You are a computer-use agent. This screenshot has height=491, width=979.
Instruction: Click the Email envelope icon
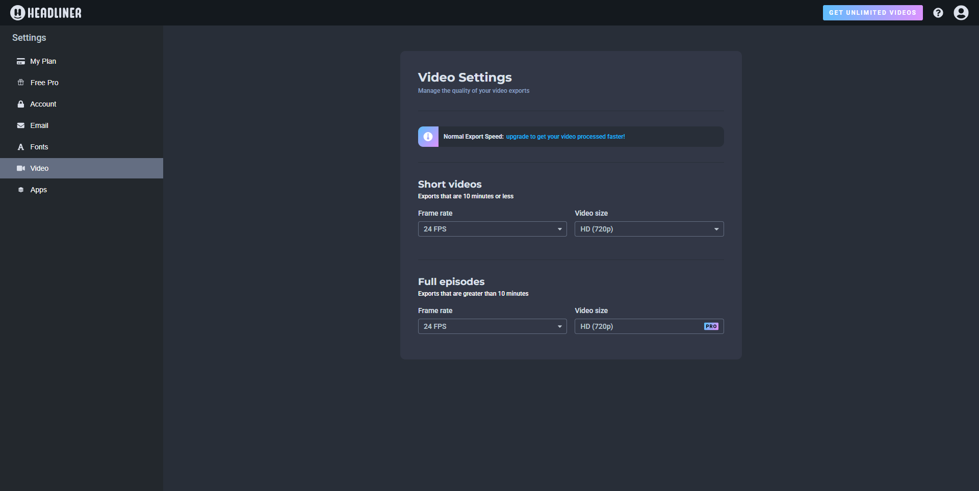21,125
